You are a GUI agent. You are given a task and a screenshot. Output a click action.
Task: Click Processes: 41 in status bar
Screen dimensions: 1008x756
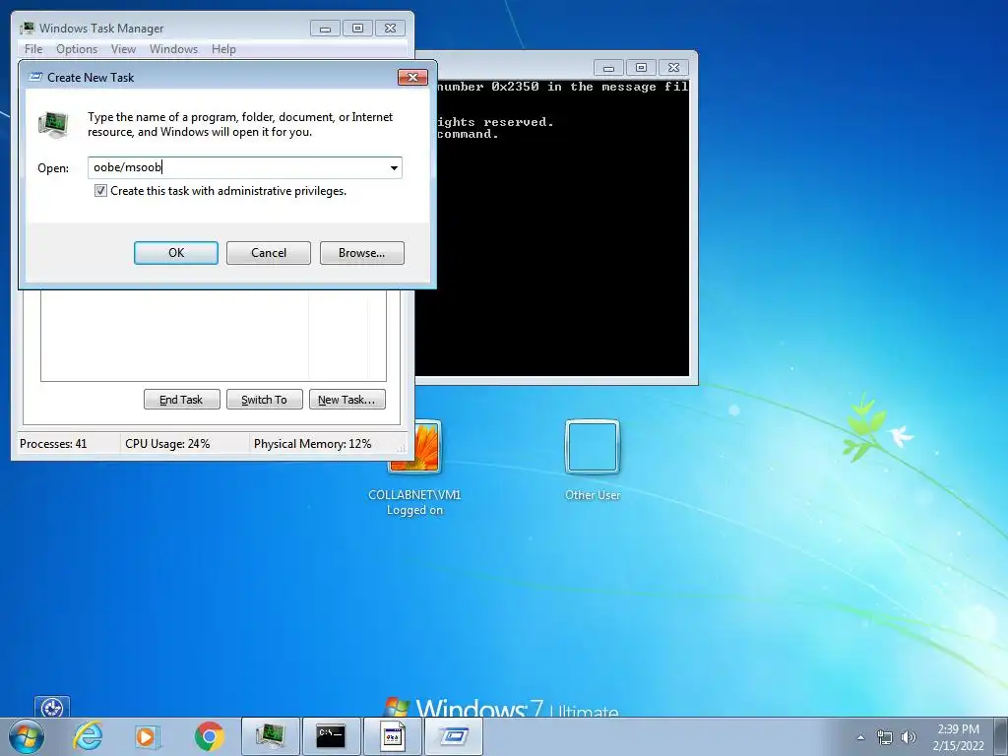[x=53, y=444]
